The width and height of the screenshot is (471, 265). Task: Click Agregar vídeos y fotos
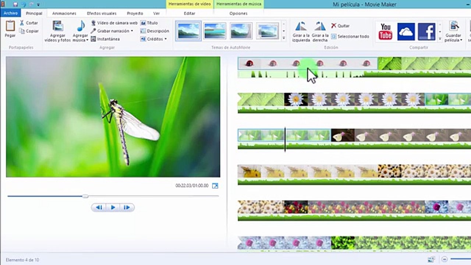(58, 31)
